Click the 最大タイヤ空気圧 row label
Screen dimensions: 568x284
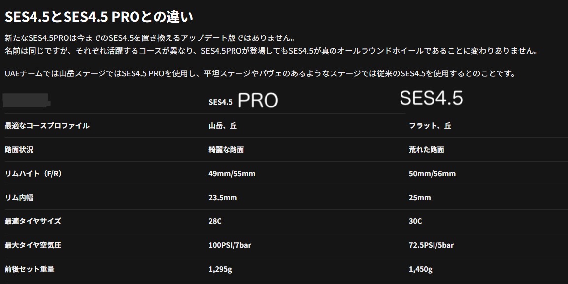(x=33, y=245)
